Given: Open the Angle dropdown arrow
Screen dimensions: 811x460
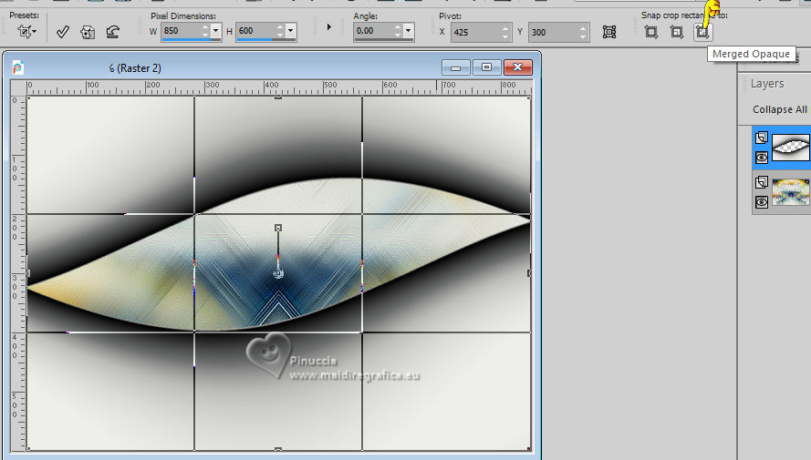Looking at the screenshot, I should tap(409, 31).
